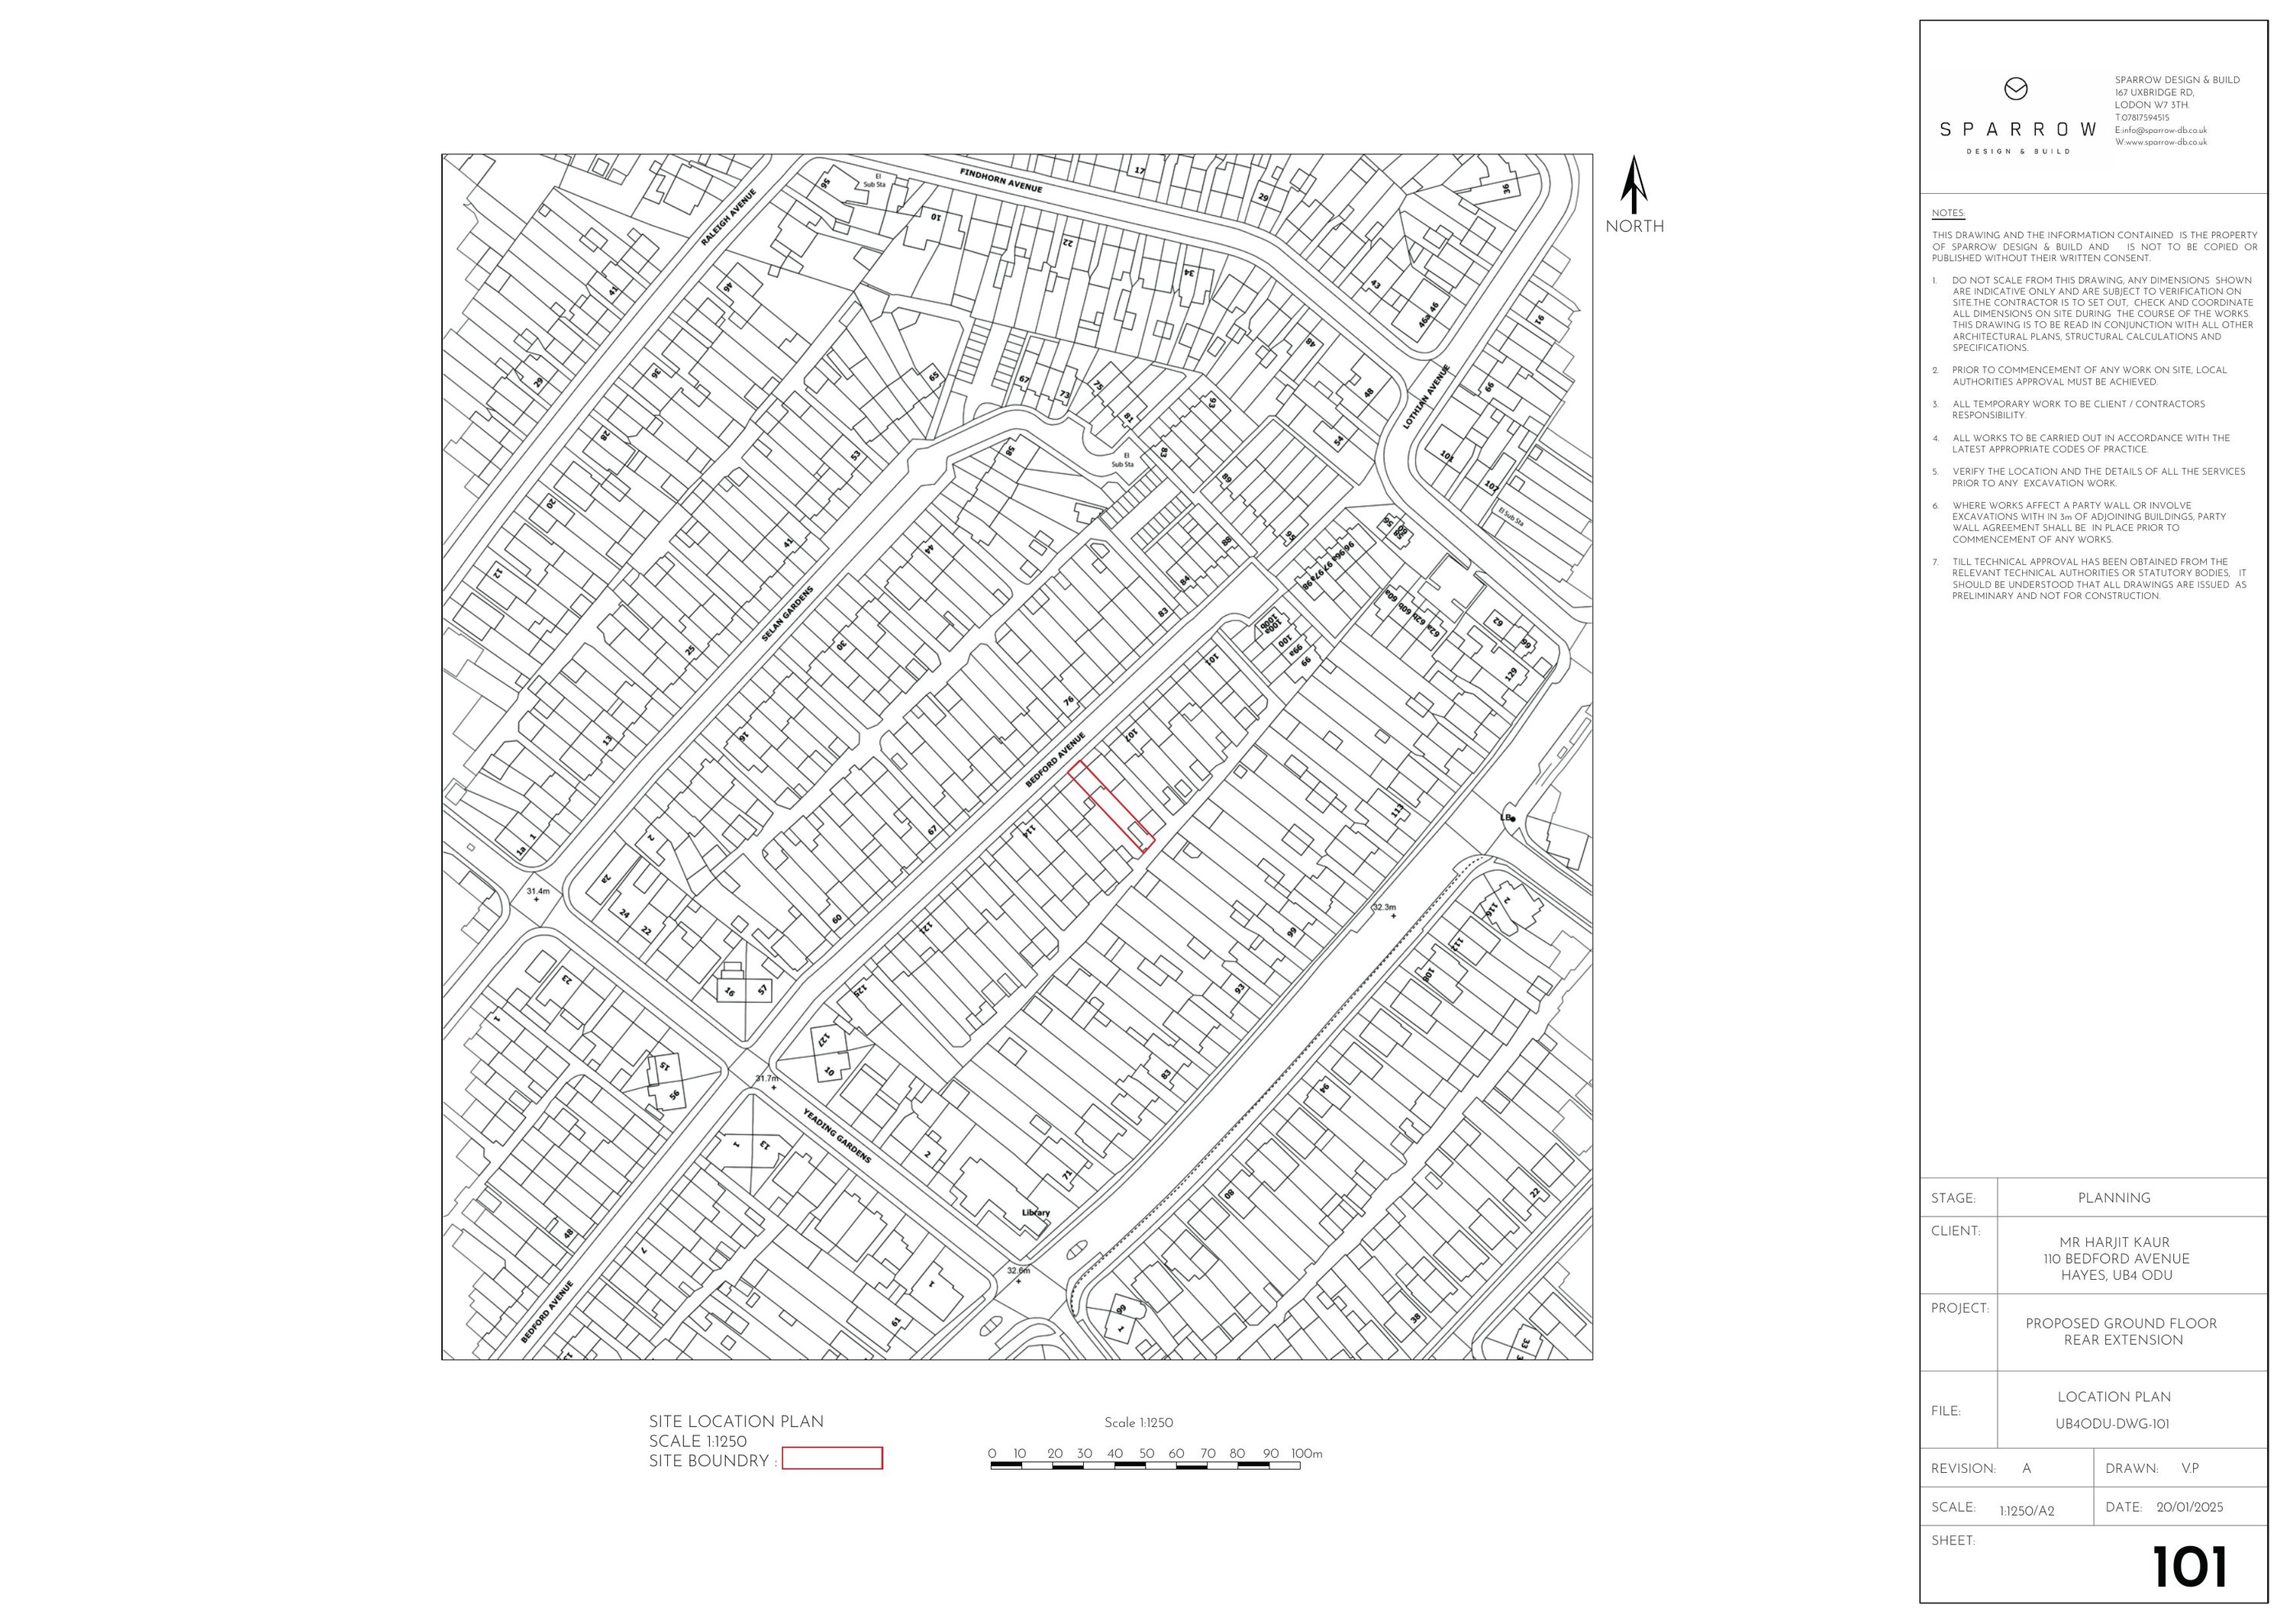
Task: Click the Library building label on map
Action: tap(1036, 1213)
